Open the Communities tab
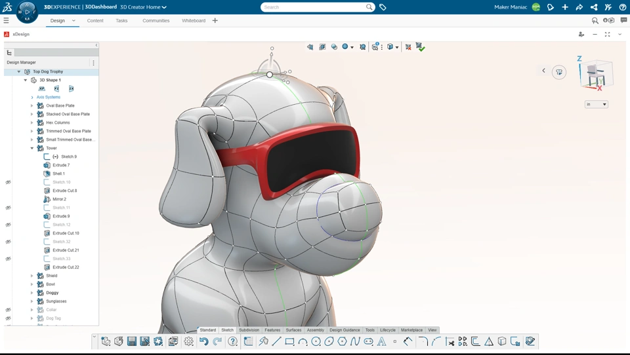 (x=156, y=20)
